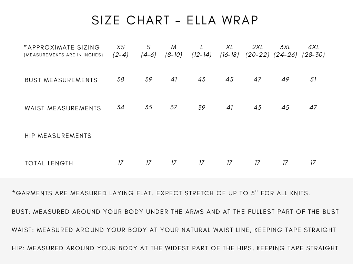Screen dimensions: 353x264
Task: Click the HIP measuring instruction line
Action: (x=175, y=248)
